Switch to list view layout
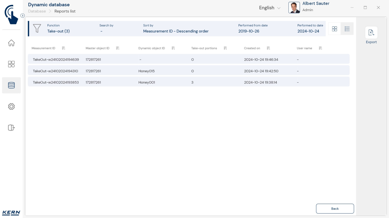This screenshot has height=218, width=389. [347, 29]
